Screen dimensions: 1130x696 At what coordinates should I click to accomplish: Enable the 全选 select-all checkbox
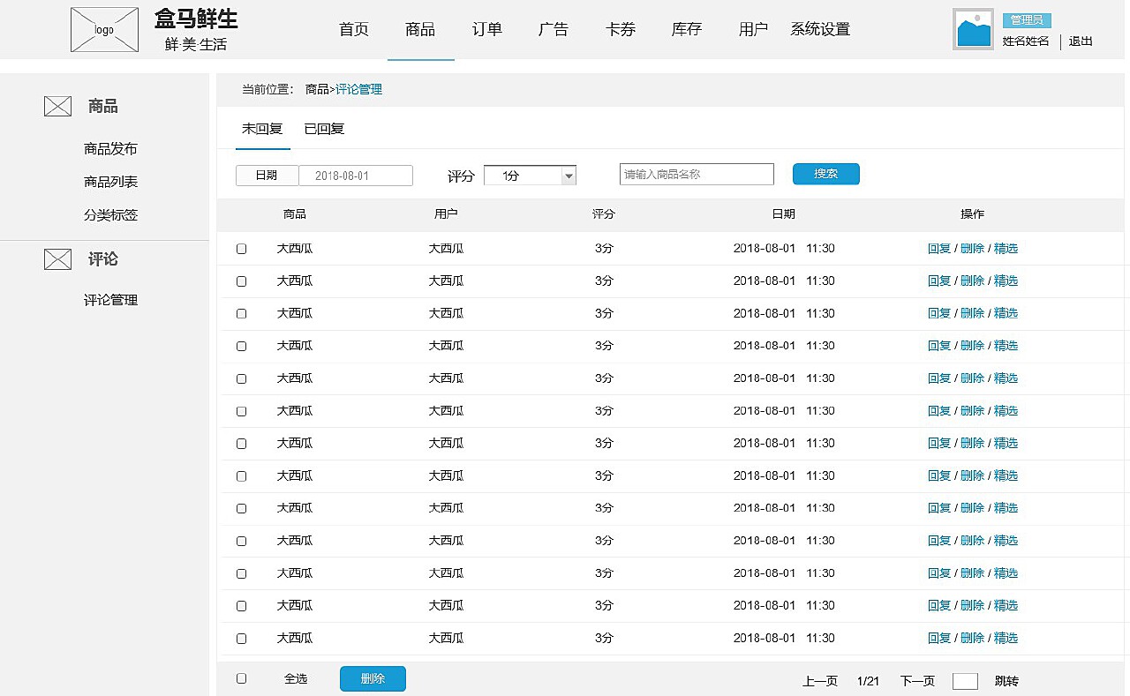tap(241, 678)
